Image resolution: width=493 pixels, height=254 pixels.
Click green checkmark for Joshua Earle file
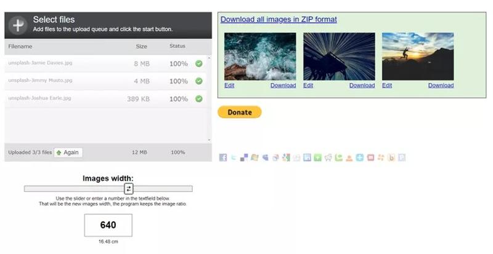[x=199, y=98]
